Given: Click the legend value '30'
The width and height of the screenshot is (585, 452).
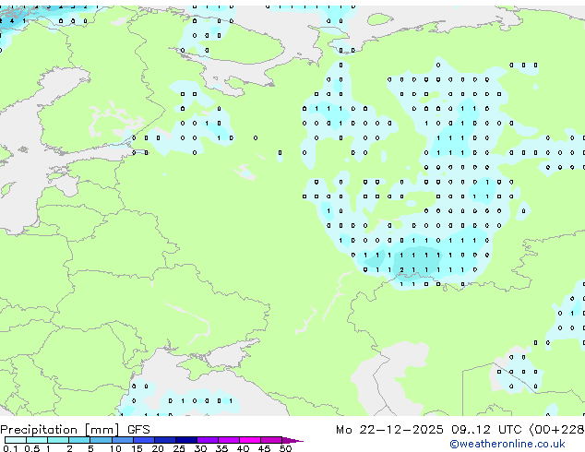Looking at the screenshot, I should [200, 448].
